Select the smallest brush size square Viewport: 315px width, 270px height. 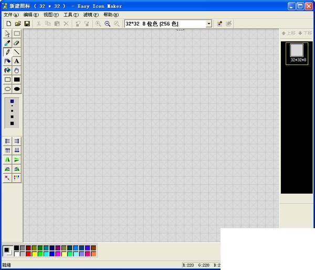tap(12, 106)
